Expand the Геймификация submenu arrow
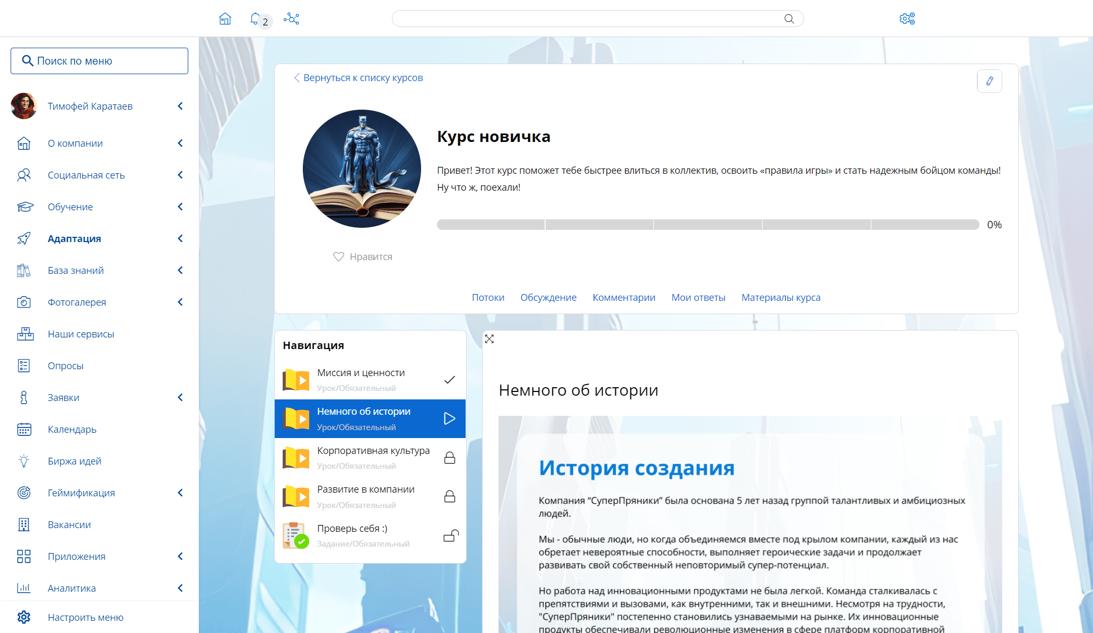 click(180, 493)
